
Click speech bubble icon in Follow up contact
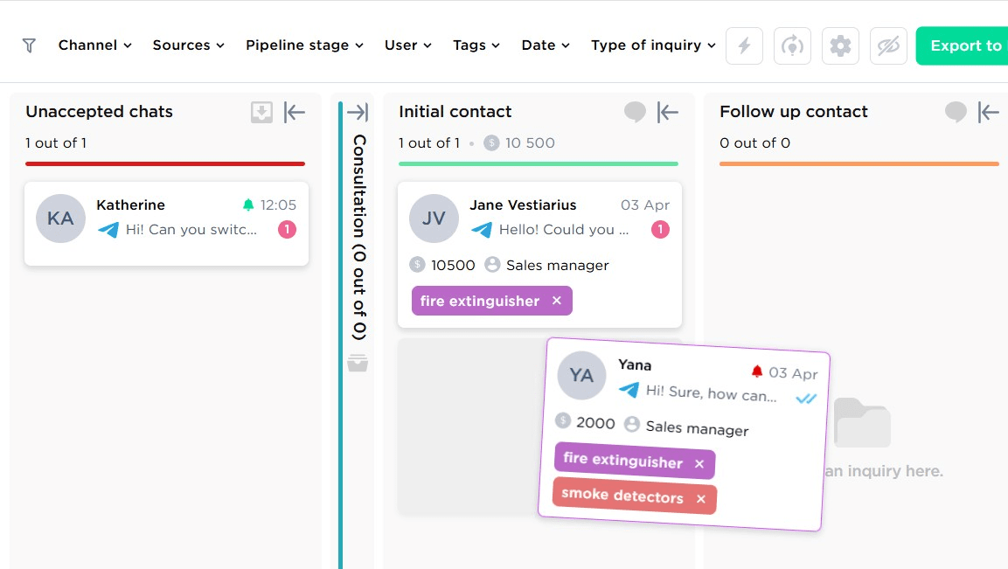tap(956, 112)
